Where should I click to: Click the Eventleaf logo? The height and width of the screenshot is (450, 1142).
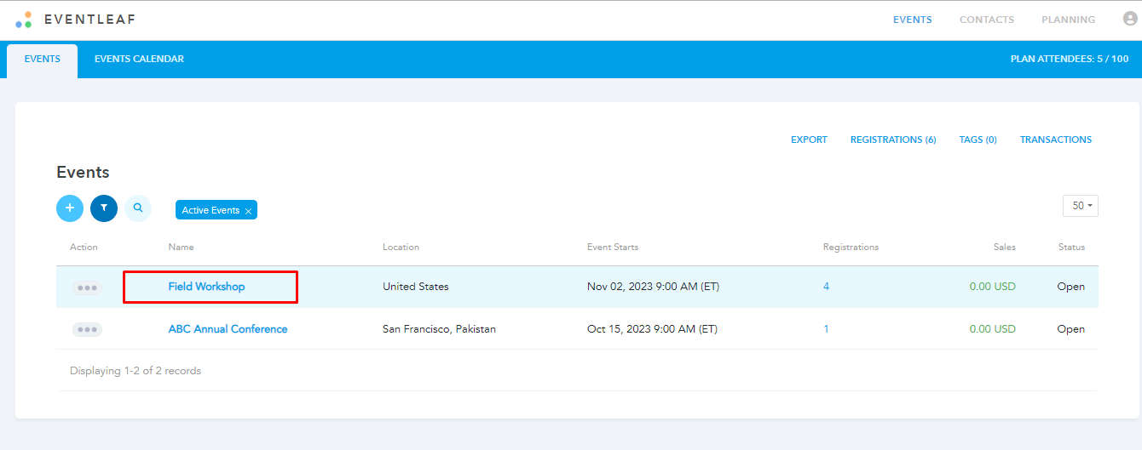pyautogui.click(x=75, y=19)
